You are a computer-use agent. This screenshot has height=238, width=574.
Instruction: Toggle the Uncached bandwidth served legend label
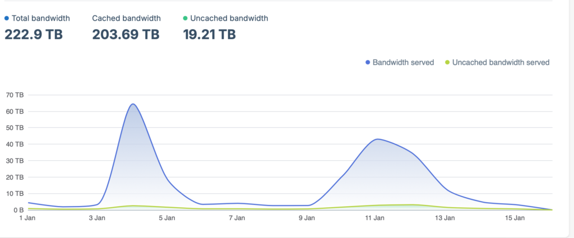[501, 62]
